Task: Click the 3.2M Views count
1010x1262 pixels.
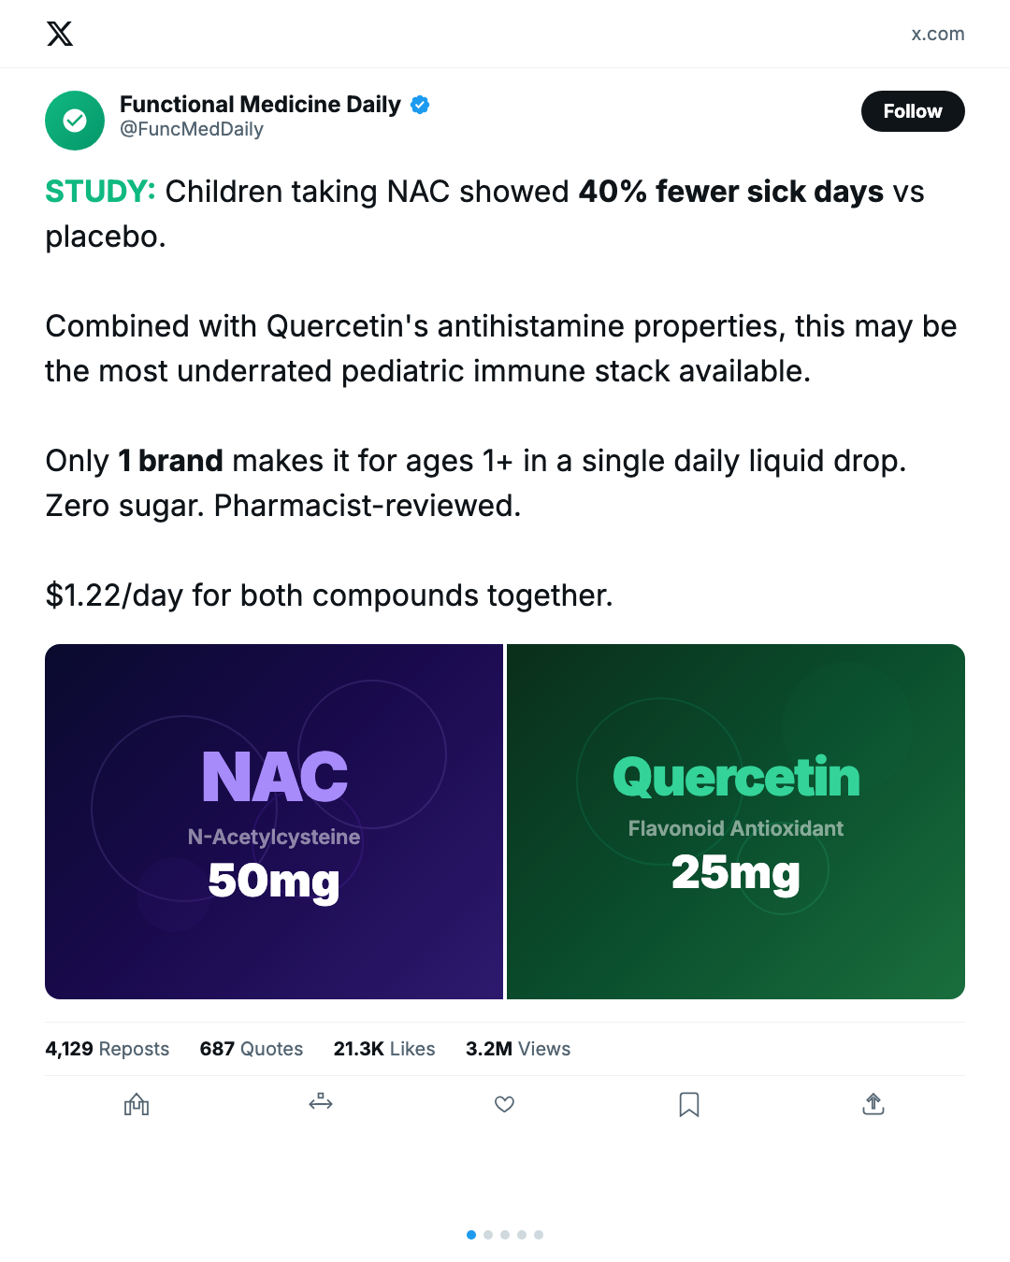Action: pos(518,1049)
